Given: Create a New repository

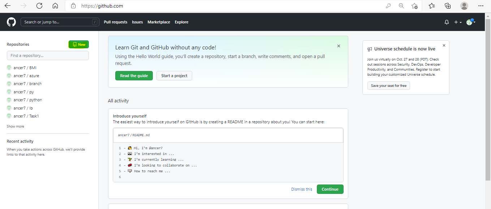Looking at the screenshot, I should click(79, 44).
